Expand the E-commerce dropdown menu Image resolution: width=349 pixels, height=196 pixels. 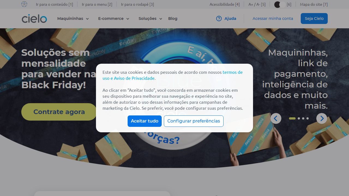[x=113, y=19]
